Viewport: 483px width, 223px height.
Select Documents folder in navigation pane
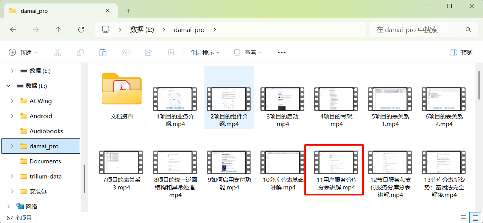coord(41,161)
